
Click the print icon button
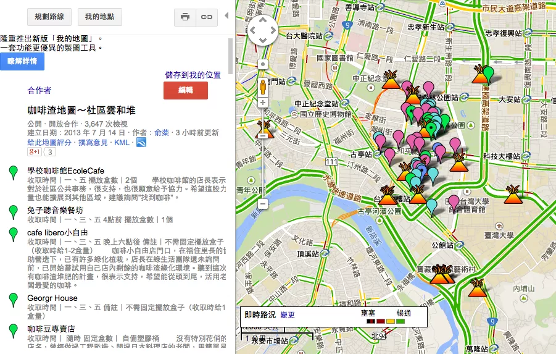(185, 17)
